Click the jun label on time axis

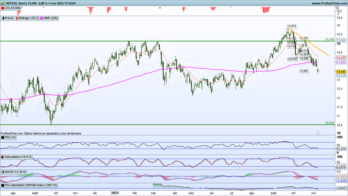click(x=212, y=193)
